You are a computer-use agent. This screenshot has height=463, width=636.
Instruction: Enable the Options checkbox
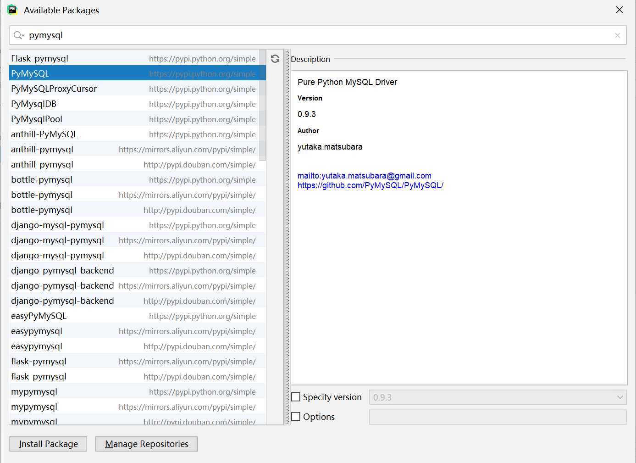click(x=296, y=417)
